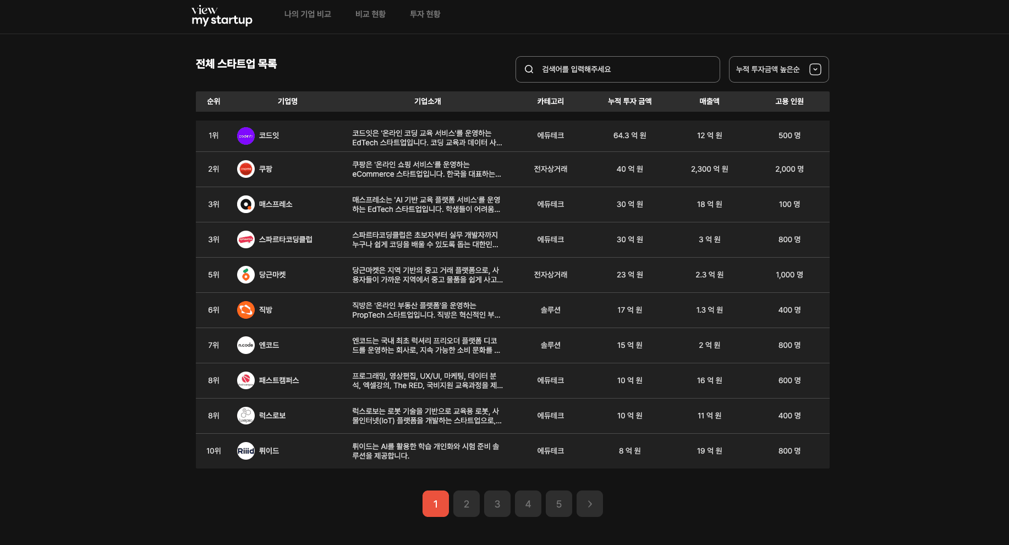Click 전자상거래 category in 당근마켓 row
This screenshot has width=1009, height=545.
551,275
